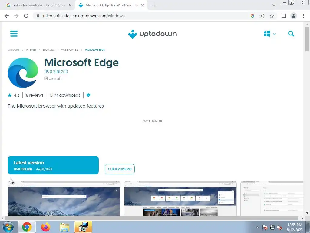Click the blue rating star icon

pyautogui.click(x=10, y=95)
